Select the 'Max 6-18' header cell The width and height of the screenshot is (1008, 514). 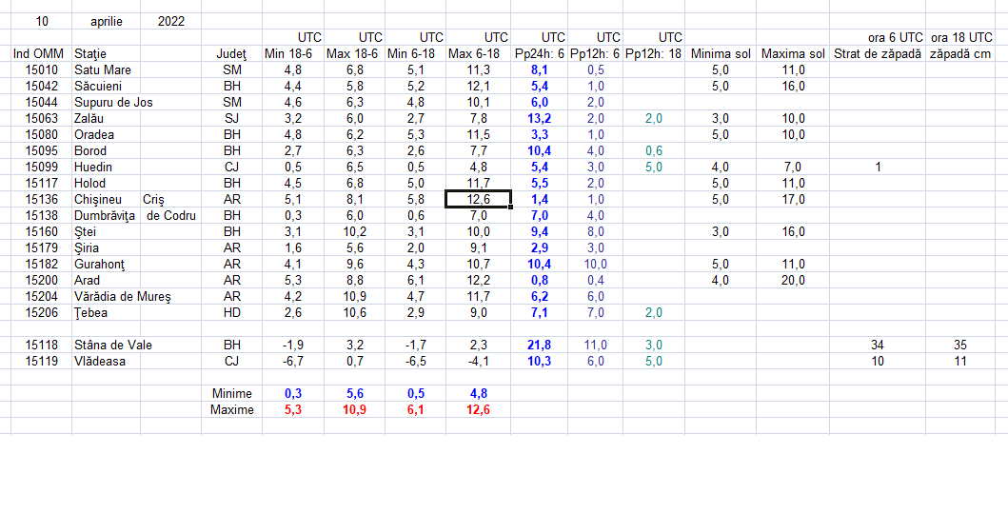(x=478, y=54)
